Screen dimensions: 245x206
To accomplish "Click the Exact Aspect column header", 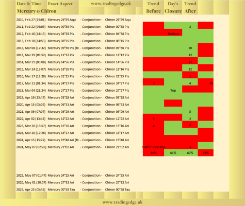I will pyautogui.click(x=60, y=4).
